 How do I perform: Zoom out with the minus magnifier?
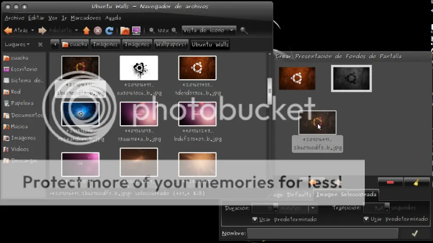(152, 30)
